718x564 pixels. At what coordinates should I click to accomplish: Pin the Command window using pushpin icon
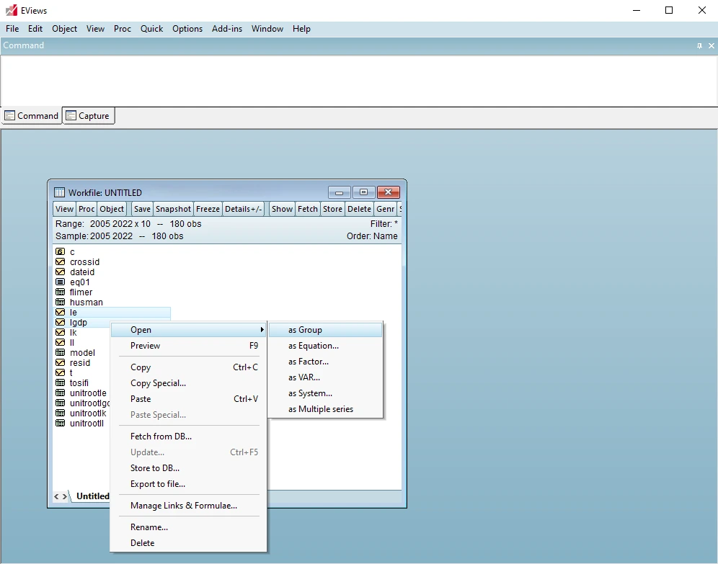[699, 45]
